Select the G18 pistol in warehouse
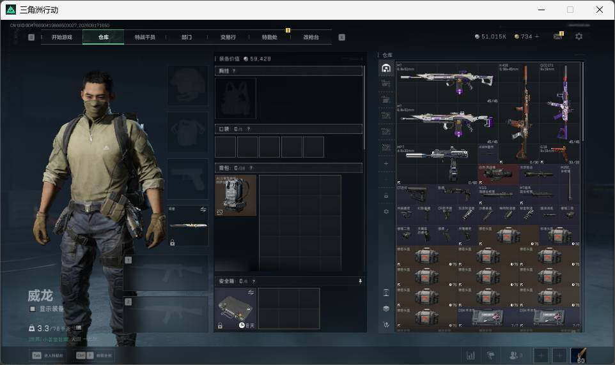This screenshot has height=365, width=615. pyautogui.click(x=559, y=154)
